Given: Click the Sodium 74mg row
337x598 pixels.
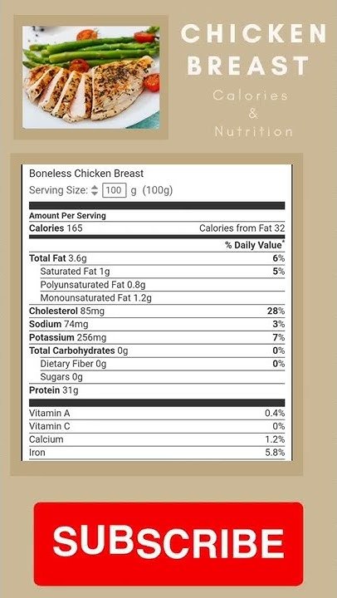Looking at the screenshot, I should (157, 324).
